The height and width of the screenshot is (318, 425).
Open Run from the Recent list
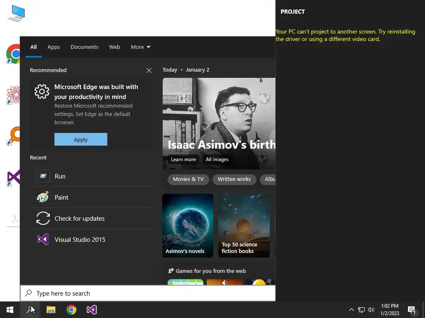tap(91, 176)
